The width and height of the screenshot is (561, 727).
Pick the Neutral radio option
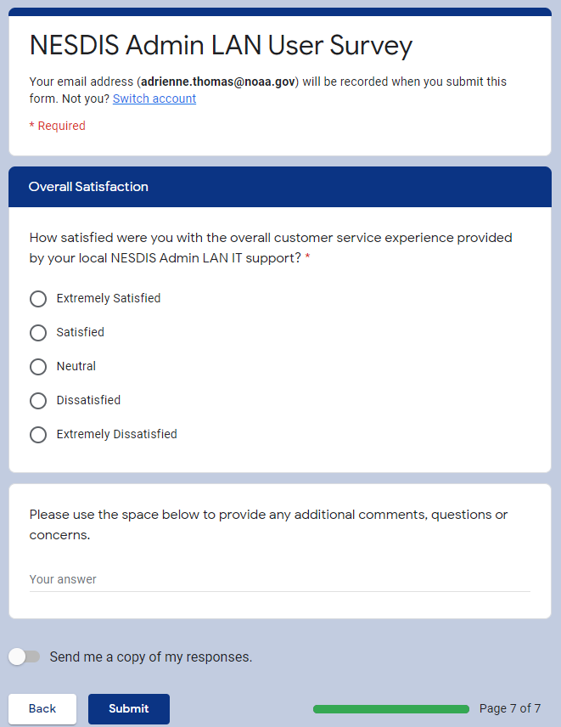tap(38, 367)
